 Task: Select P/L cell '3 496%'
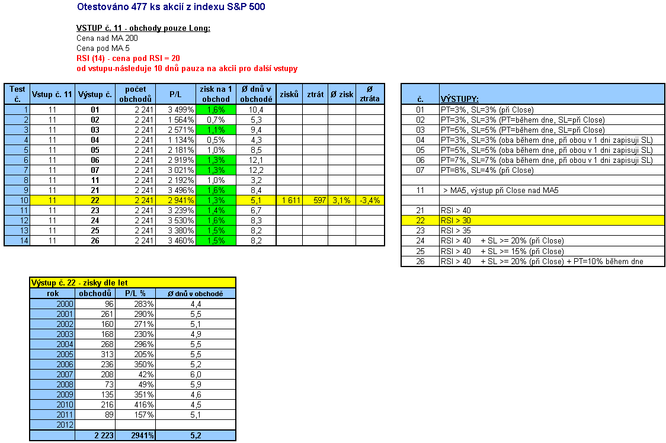(x=175, y=190)
